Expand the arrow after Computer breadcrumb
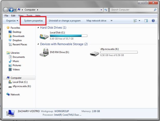160x121 pixels. [38, 10]
